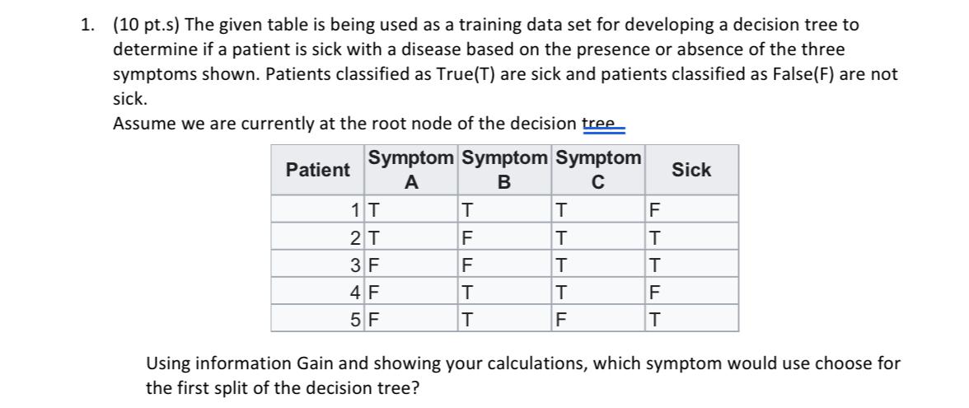
Task: Click the Patient column header
Action: [318, 170]
